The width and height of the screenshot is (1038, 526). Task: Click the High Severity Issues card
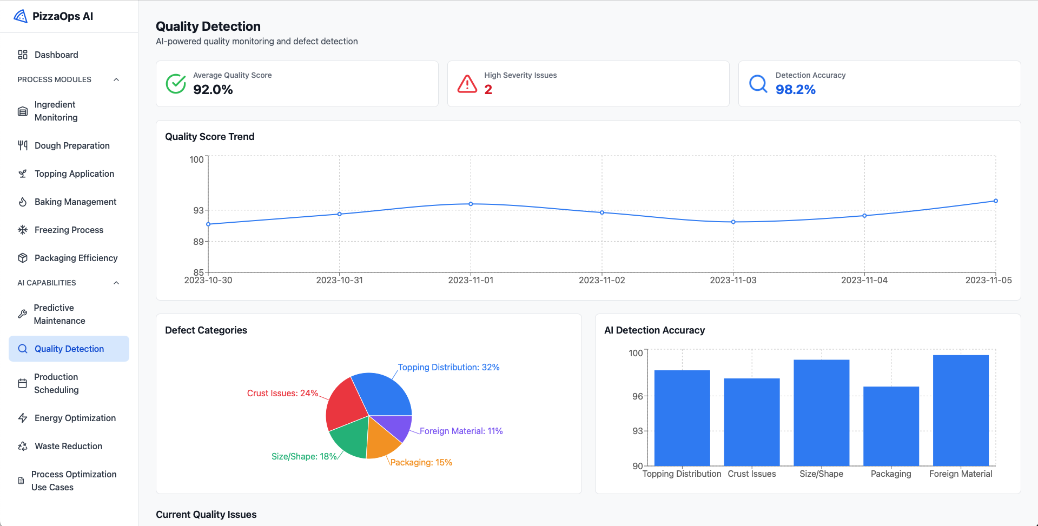pos(588,84)
